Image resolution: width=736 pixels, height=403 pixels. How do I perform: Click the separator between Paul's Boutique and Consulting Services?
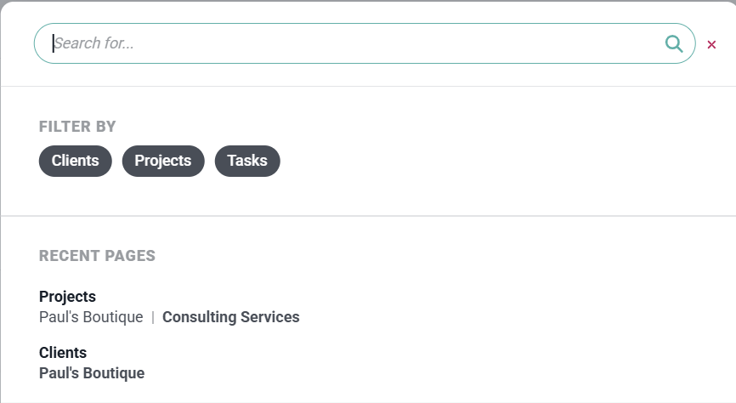(x=153, y=317)
